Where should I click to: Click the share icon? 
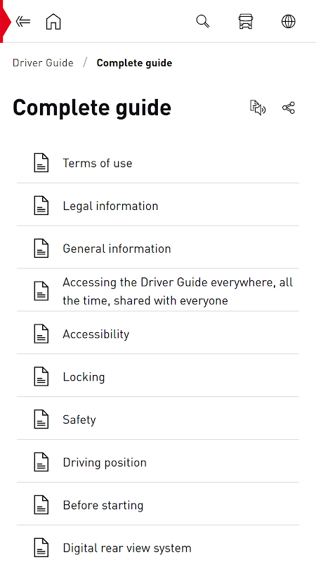click(x=289, y=108)
